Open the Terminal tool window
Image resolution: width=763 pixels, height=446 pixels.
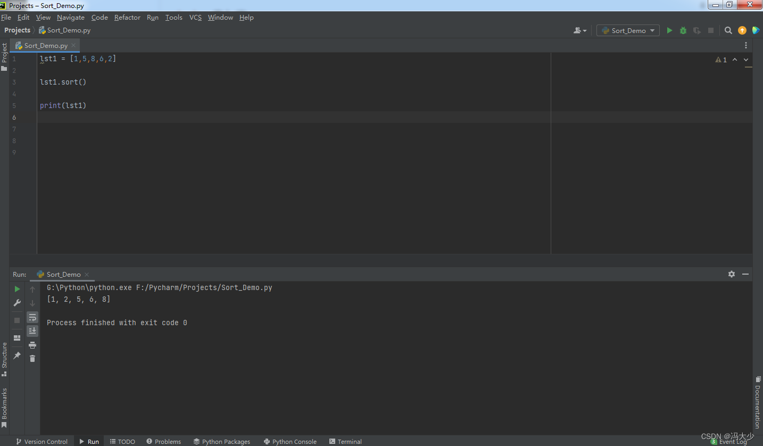(x=345, y=441)
